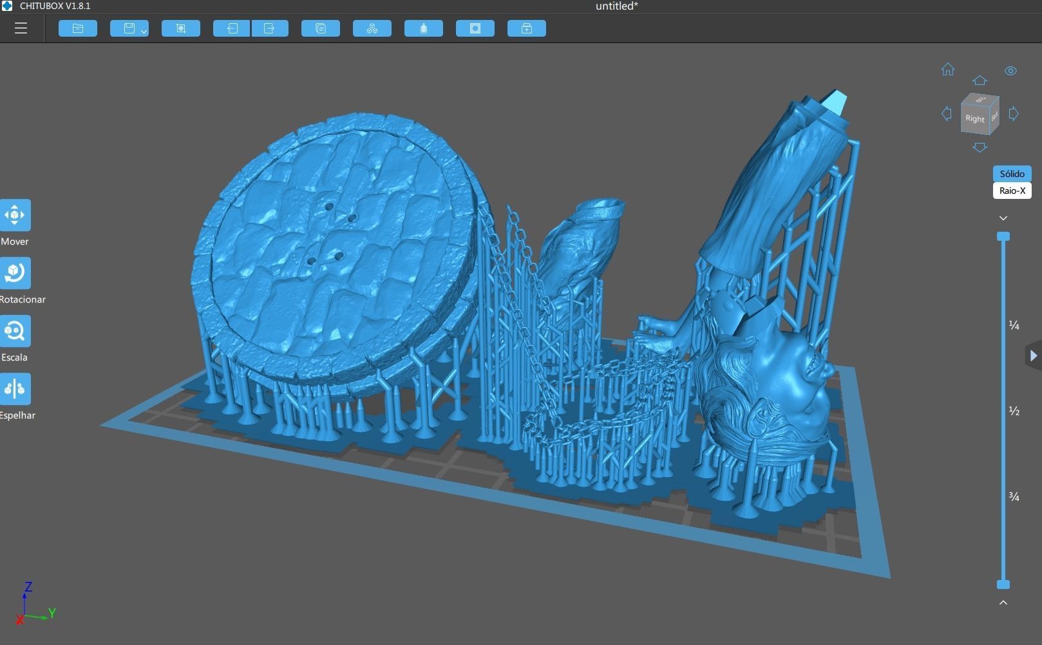Click the ½ mark on the layer slider
Viewport: 1042px width, 645px height.
1014,411
